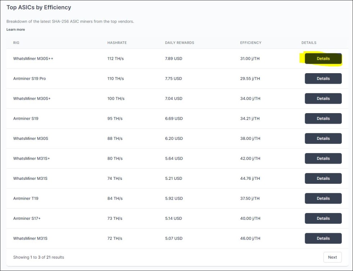Open Details for the 74 TH/s WhatsMiner M31S

[323, 178]
